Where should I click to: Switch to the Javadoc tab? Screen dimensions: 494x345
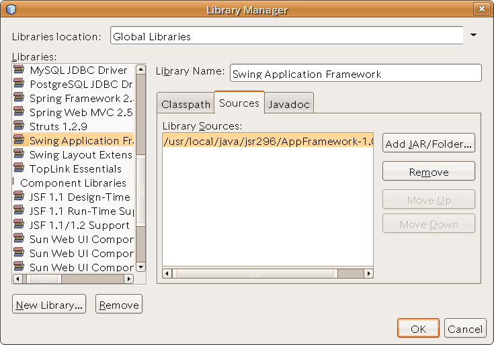pyautogui.click(x=289, y=105)
